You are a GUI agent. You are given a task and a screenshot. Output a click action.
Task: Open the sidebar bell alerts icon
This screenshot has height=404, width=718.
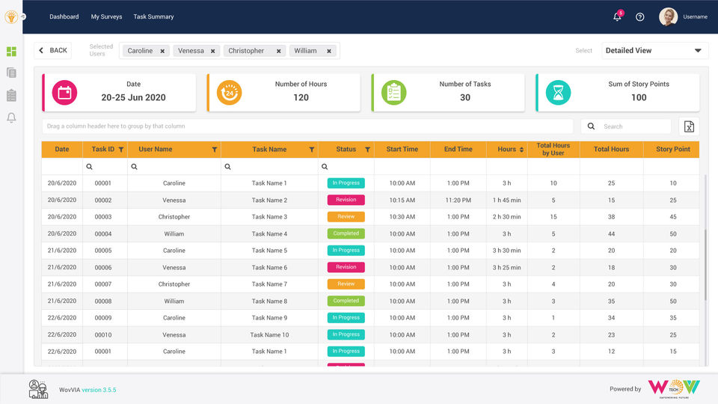11,117
